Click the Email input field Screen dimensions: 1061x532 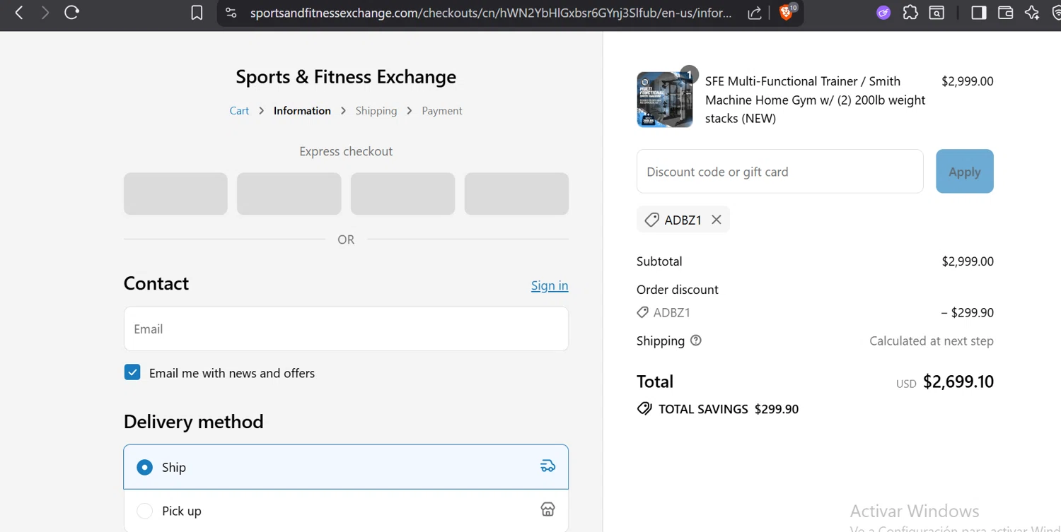click(x=346, y=329)
